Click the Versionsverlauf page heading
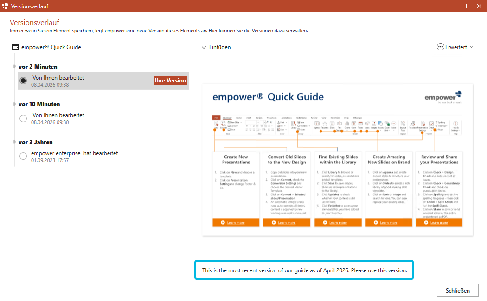Image resolution: width=487 pixels, height=301 pixels. click(34, 22)
